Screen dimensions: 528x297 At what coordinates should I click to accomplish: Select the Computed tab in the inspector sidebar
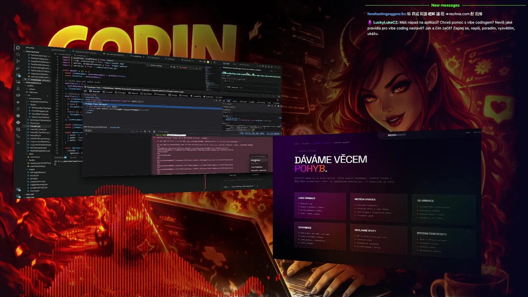tap(243, 101)
